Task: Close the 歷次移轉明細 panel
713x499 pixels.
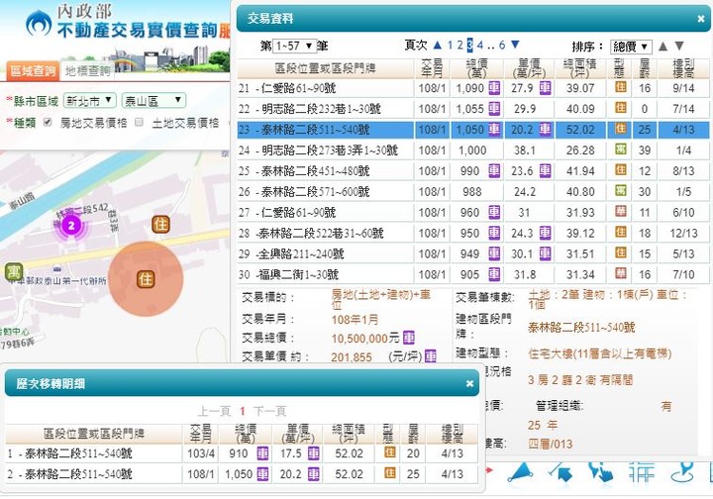Action: pyautogui.click(x=469, y=383)
